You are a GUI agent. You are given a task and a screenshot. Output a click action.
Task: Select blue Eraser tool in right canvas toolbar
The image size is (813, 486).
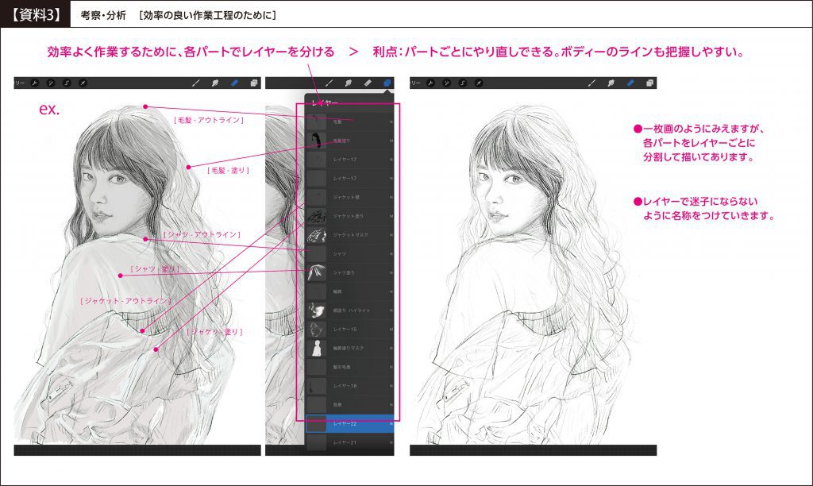(x=630, y=83)
